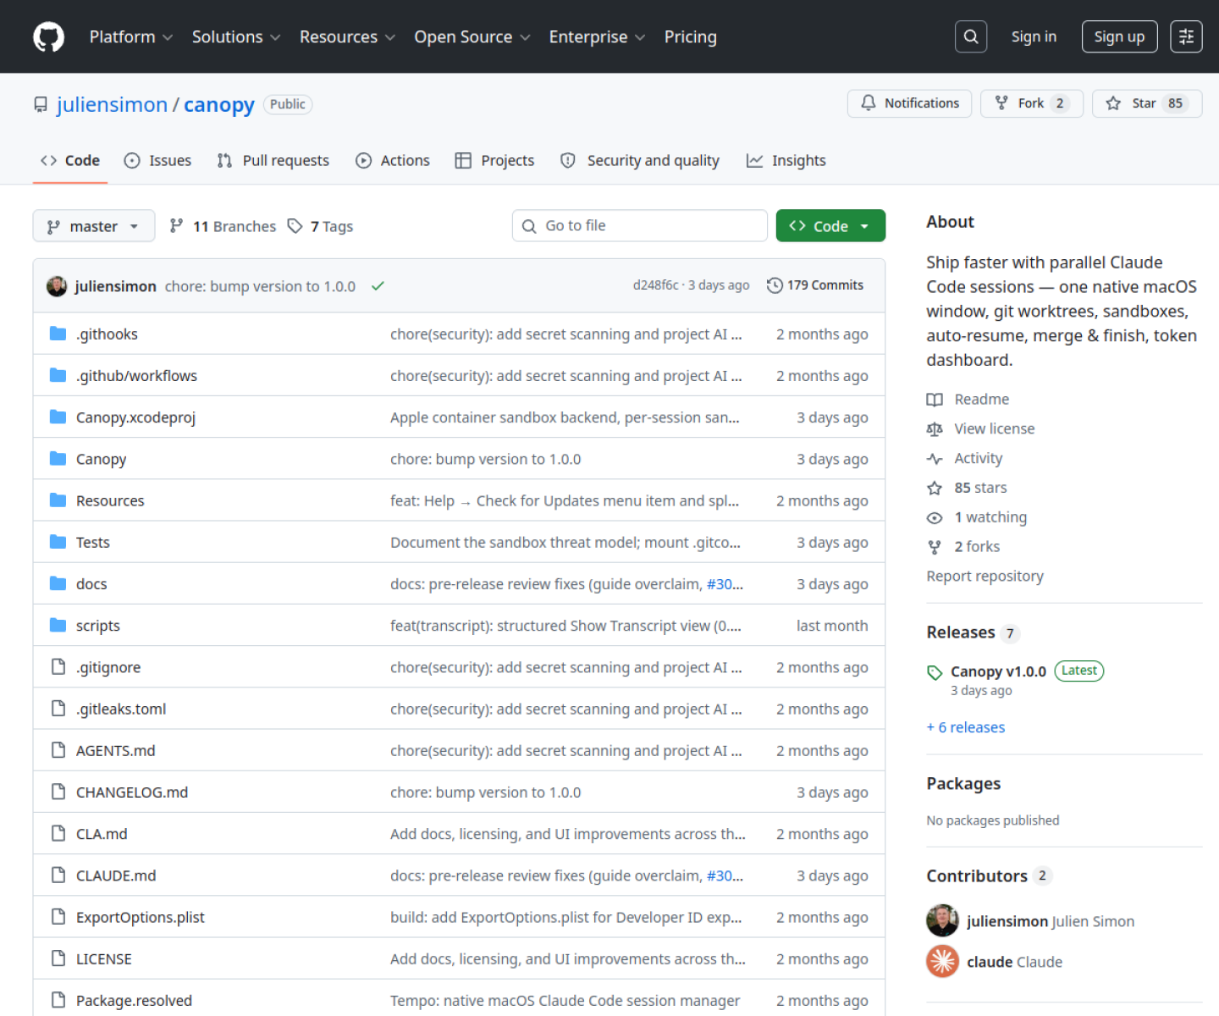
Task: Open the .github/workflows folder
Action: [x=136, y=376]
